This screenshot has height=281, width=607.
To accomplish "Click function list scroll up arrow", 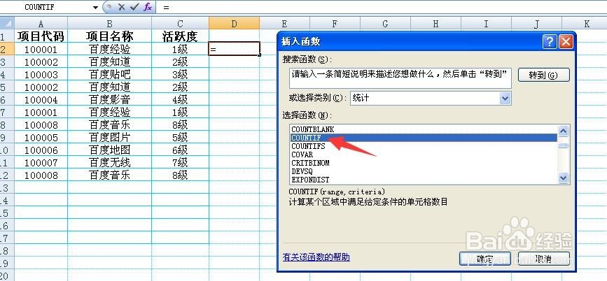I will pyautogui.click(x=564, y=131).
